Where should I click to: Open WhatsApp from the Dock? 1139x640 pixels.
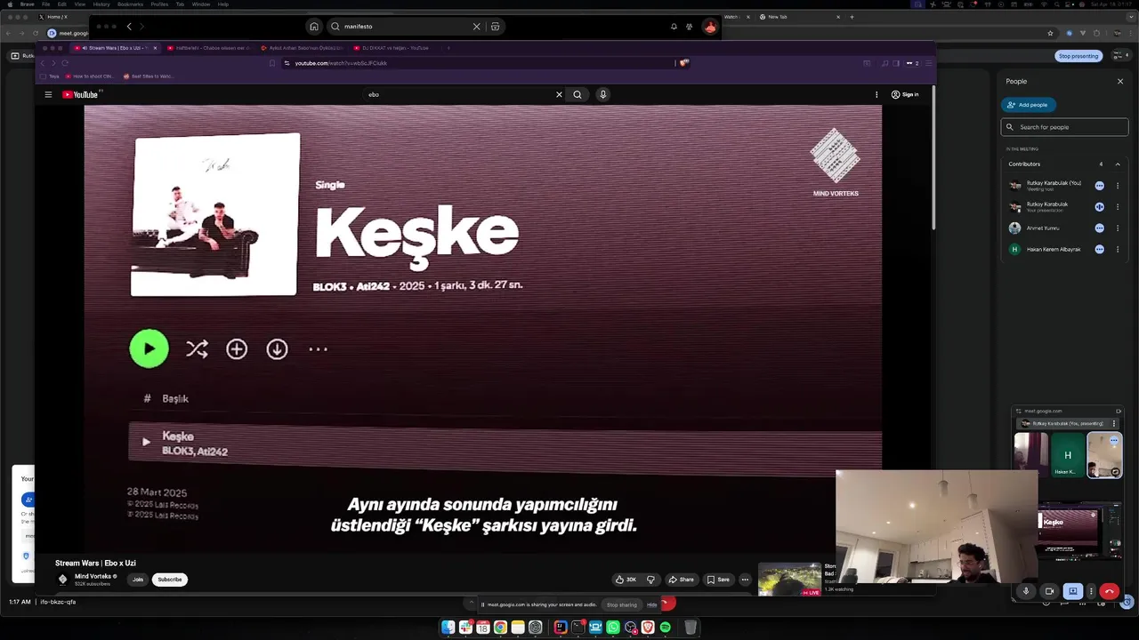click(613, 628)
